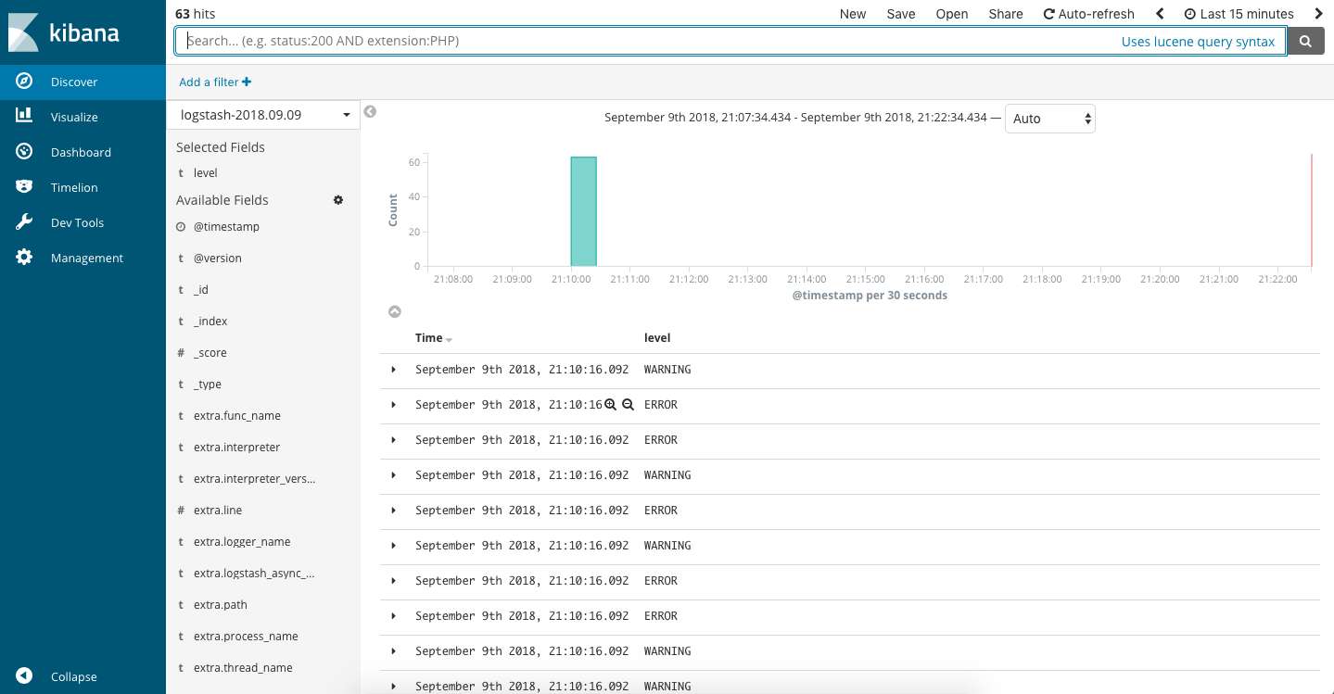Expand the first WARNING log row
This screenshot has width=1334, height=694.
pos(393,370)
